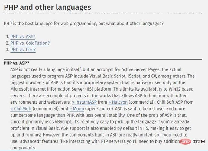Open the "» Mono" open-source link

(77, 109)
